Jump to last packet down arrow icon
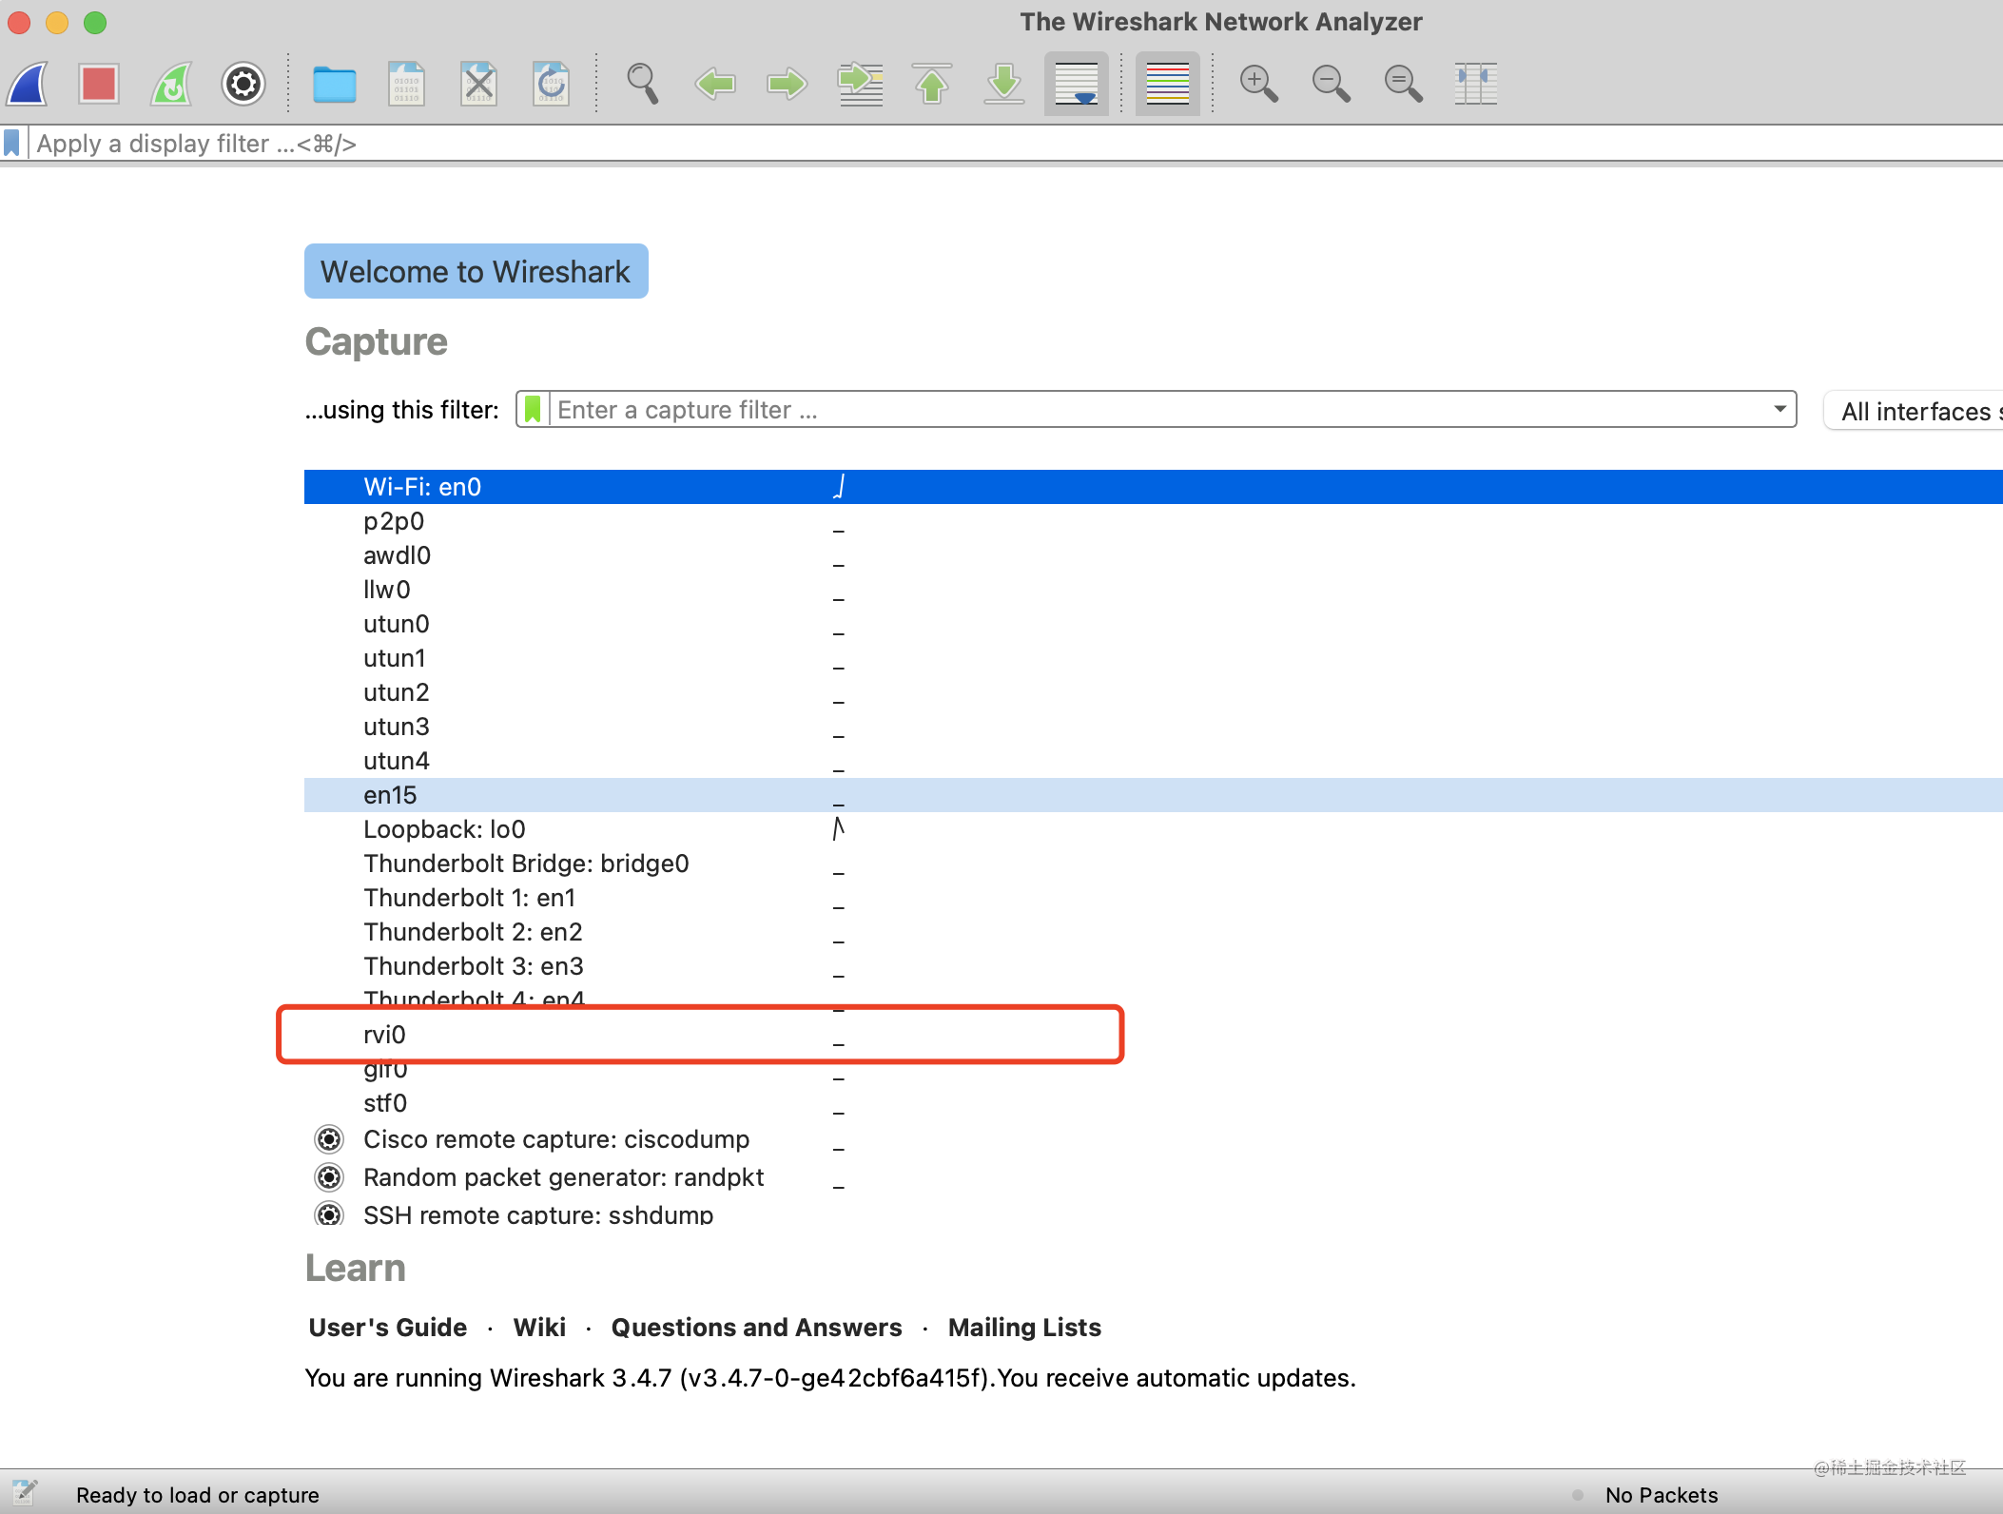Viewport: 2003px width, 1514px height. [1004, 84]
